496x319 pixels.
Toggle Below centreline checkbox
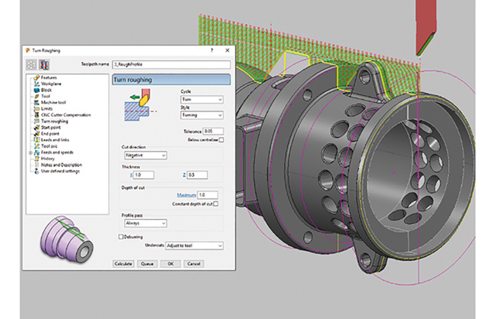[221, 140]
